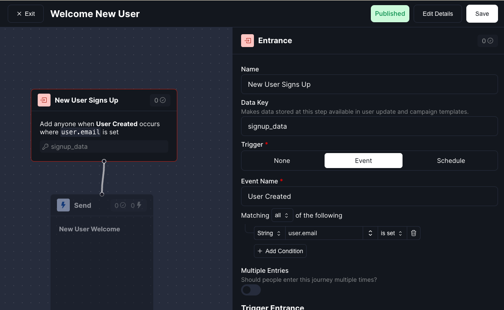The image size is (504, 310).
Task: Click the Entrance icon in the panel header
Action: point(248,41)
